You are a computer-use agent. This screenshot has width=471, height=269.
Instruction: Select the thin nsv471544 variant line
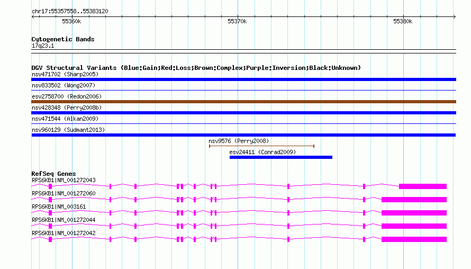point(243,123)
